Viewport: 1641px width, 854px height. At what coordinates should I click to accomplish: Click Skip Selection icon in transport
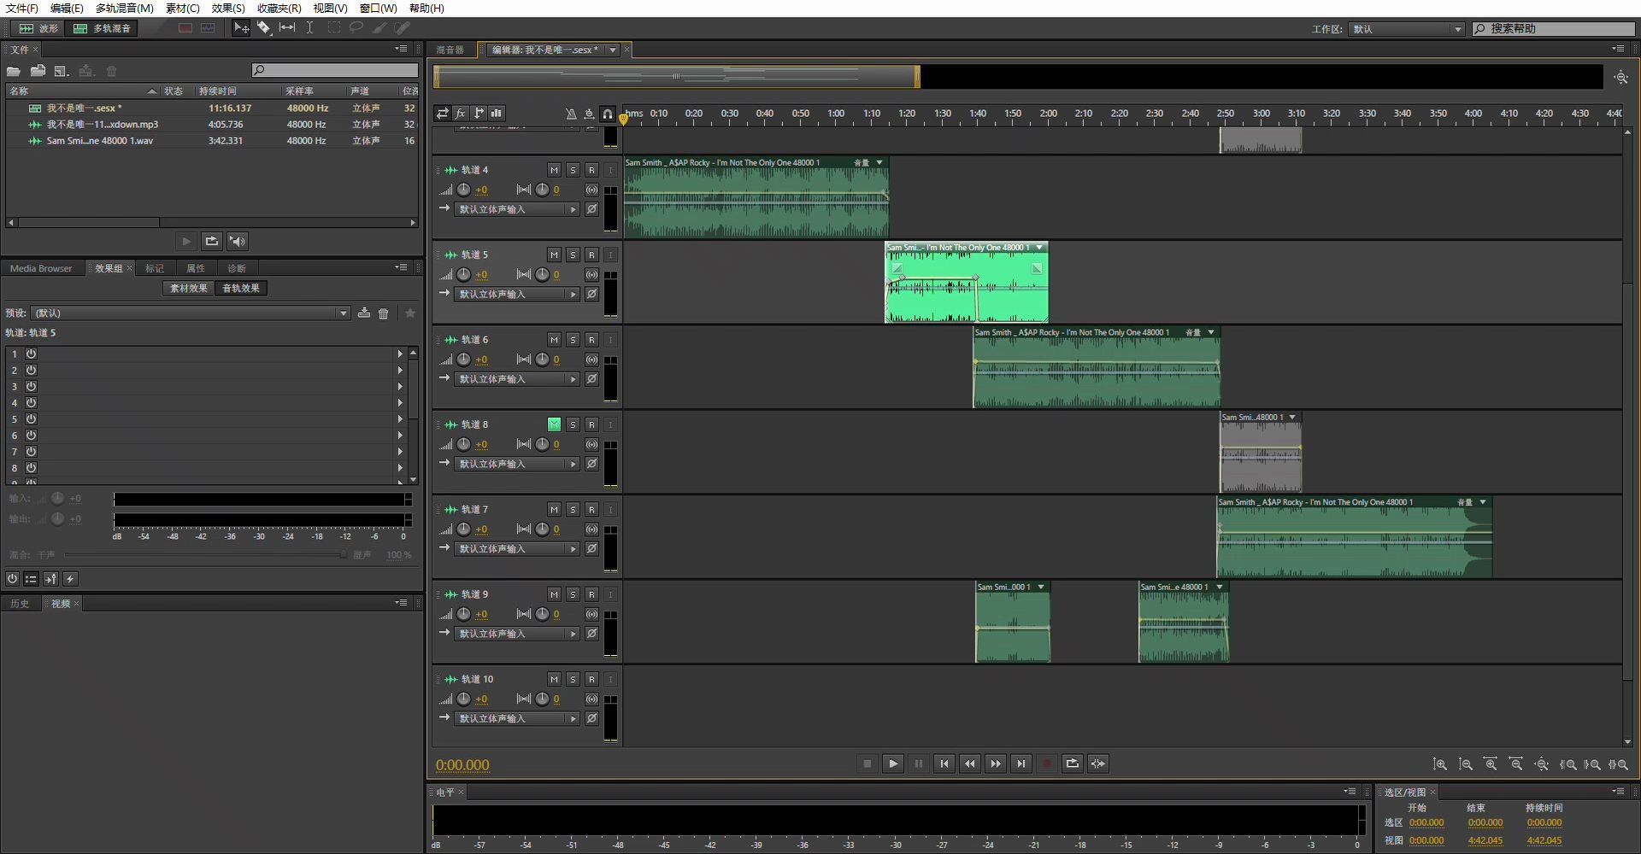tap(1098, 763)
